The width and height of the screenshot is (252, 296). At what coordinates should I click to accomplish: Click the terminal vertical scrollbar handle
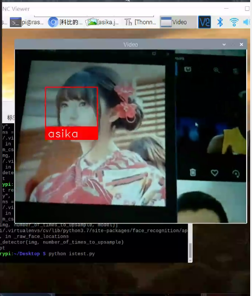coord(190,250)
